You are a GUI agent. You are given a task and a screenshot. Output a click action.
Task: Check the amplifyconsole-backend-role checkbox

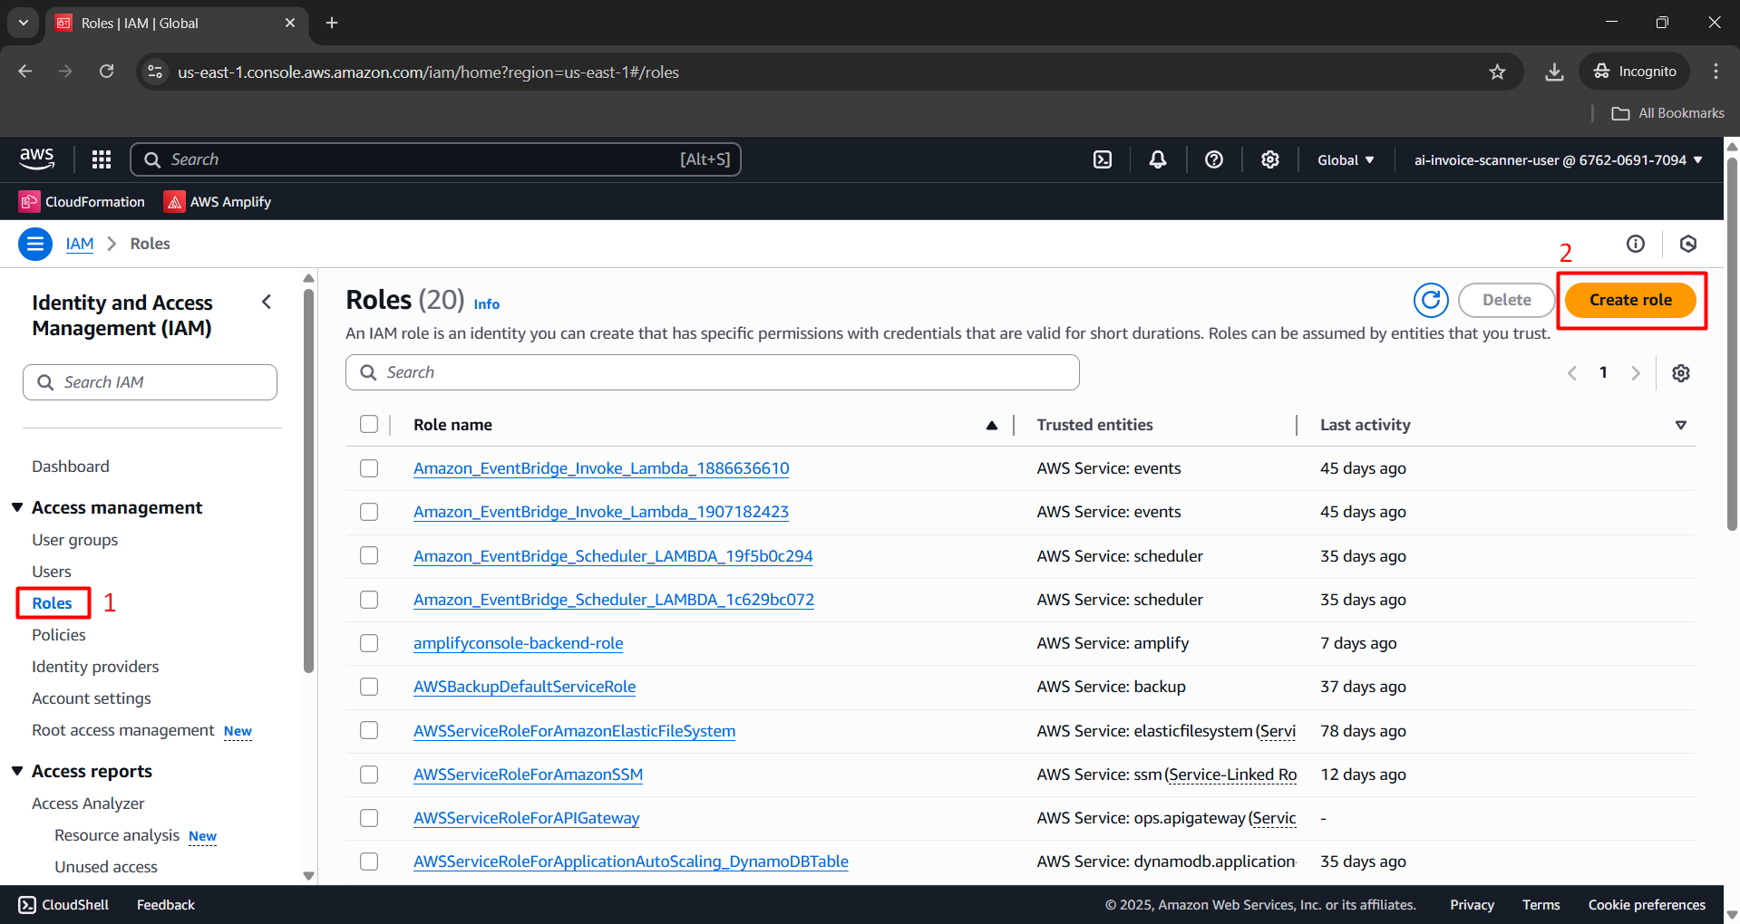369,643
